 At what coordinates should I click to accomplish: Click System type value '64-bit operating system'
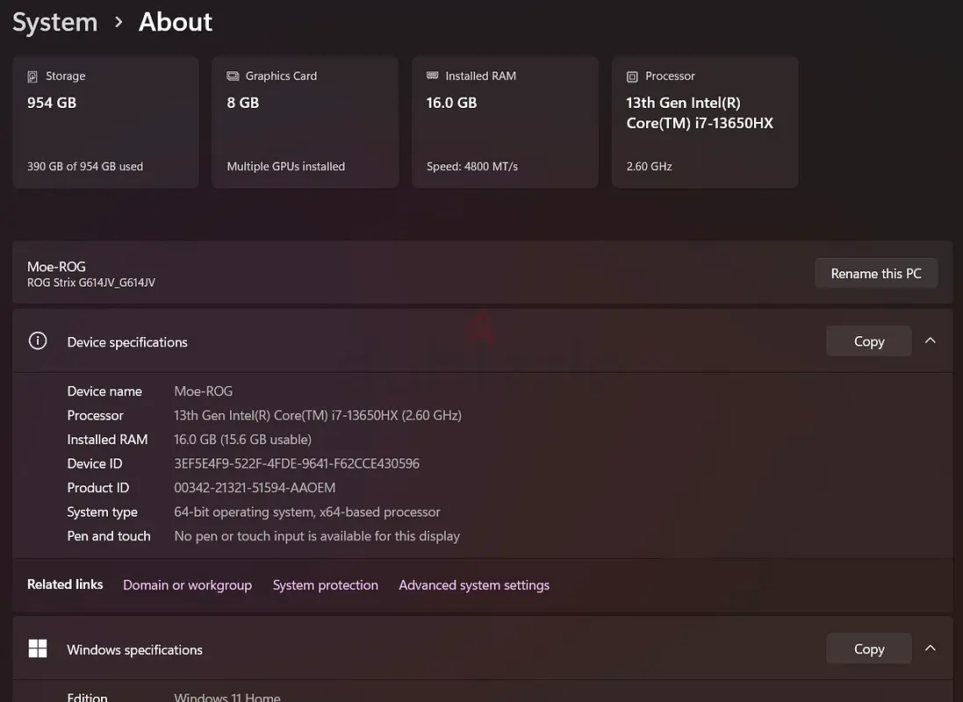[x=307, y=512]
